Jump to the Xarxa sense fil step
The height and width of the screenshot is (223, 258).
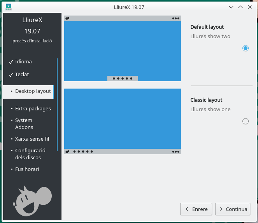(x=32, y=139)
